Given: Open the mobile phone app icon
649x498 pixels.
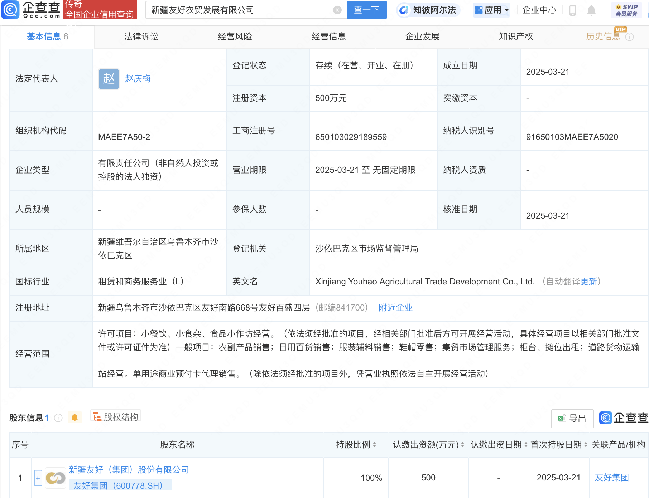Looking at the screenshot, I should 572,10.
